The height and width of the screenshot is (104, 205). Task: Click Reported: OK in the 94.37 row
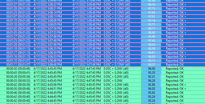175,65
